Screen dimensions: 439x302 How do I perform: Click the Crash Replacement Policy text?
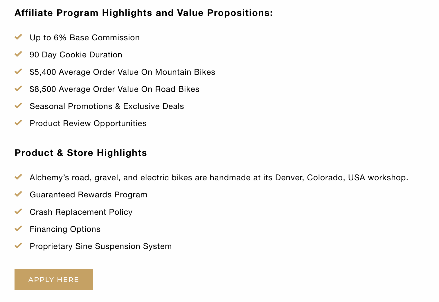tap(81, 212)
